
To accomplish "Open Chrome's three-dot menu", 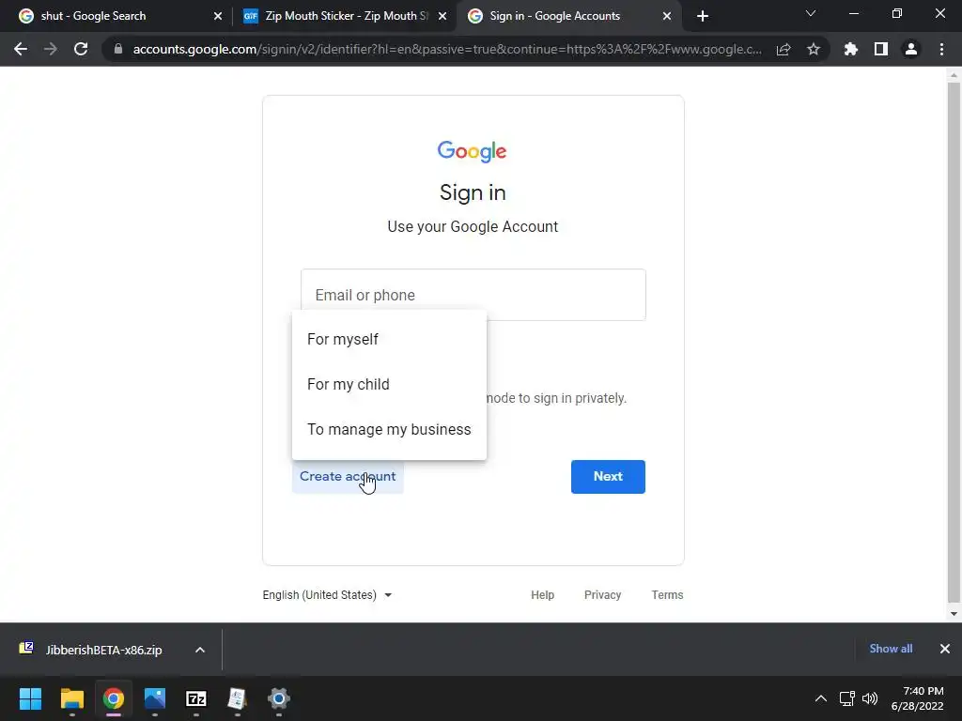I will tap(941, 49).
